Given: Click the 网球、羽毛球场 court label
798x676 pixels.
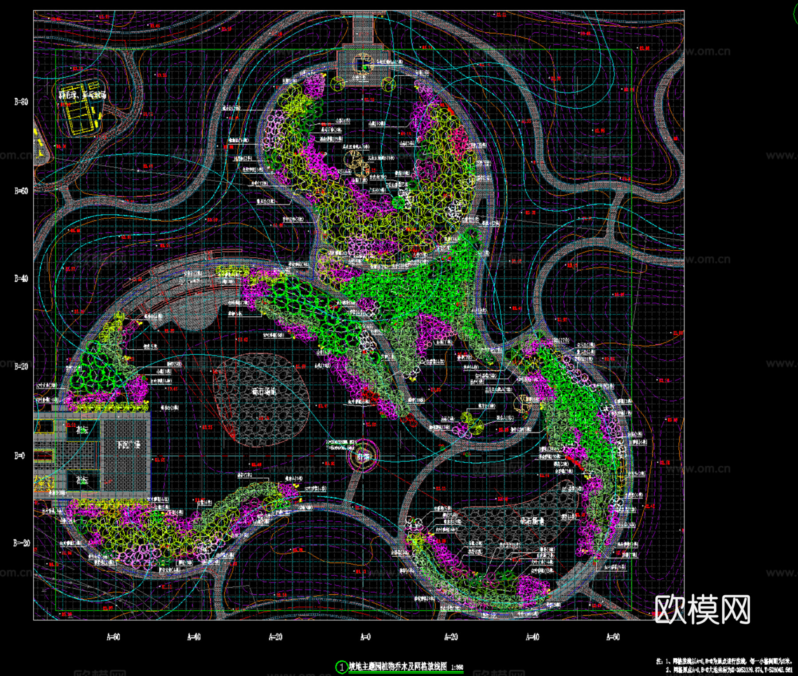Looking at the screenshot, I should click(x=82, y=95).
